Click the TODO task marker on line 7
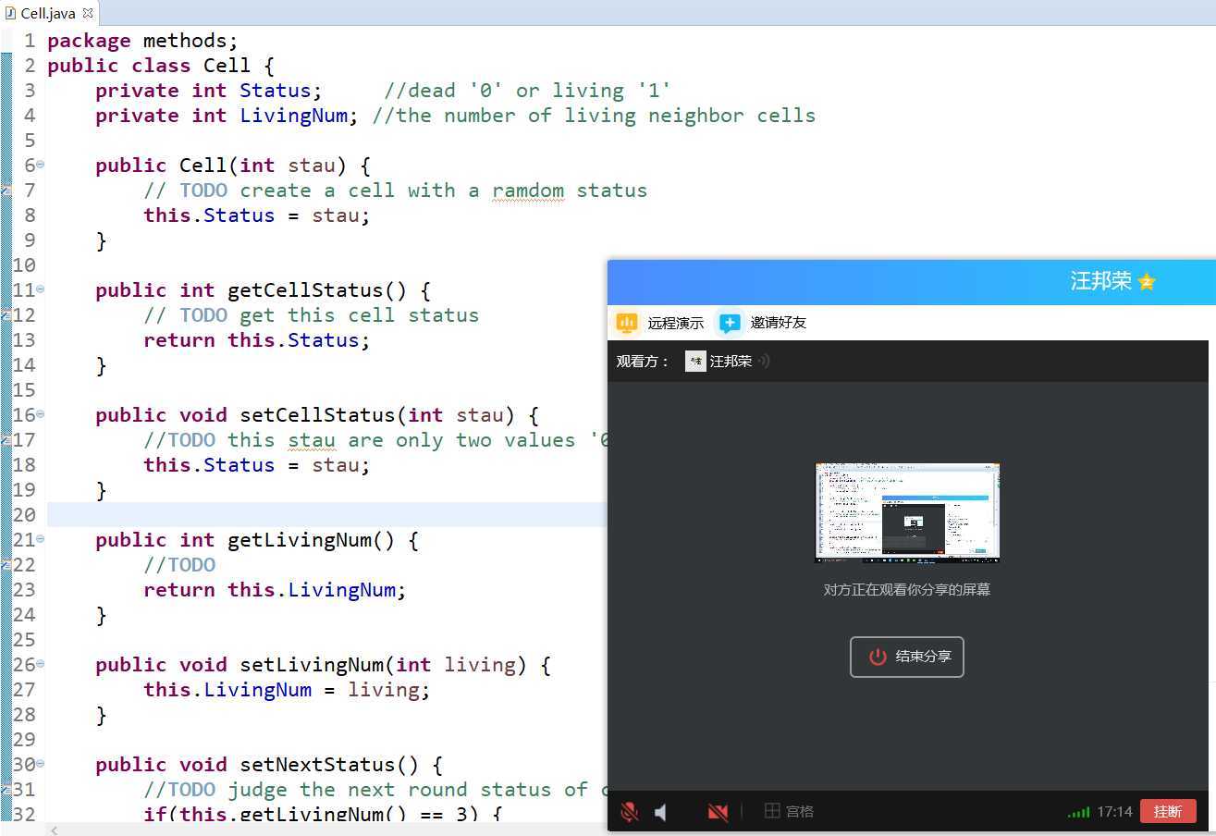The height and width of the screenshot is (836, 1216). click(6, 191)
